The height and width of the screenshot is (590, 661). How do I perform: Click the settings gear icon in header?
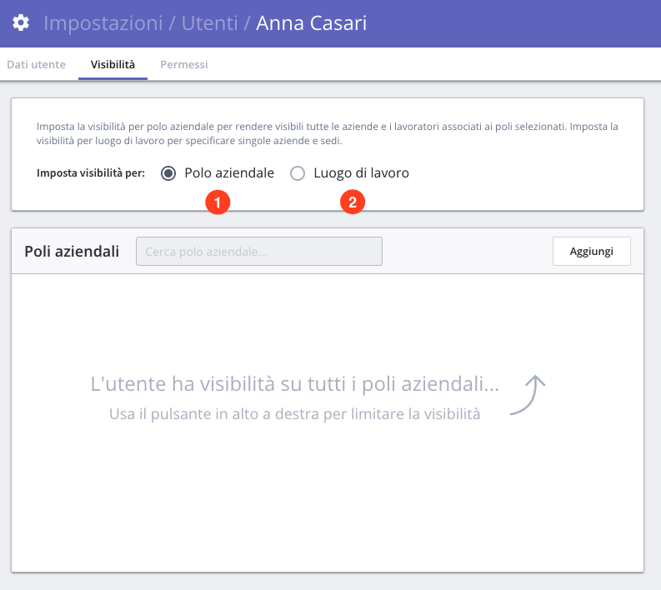[21, 22]
